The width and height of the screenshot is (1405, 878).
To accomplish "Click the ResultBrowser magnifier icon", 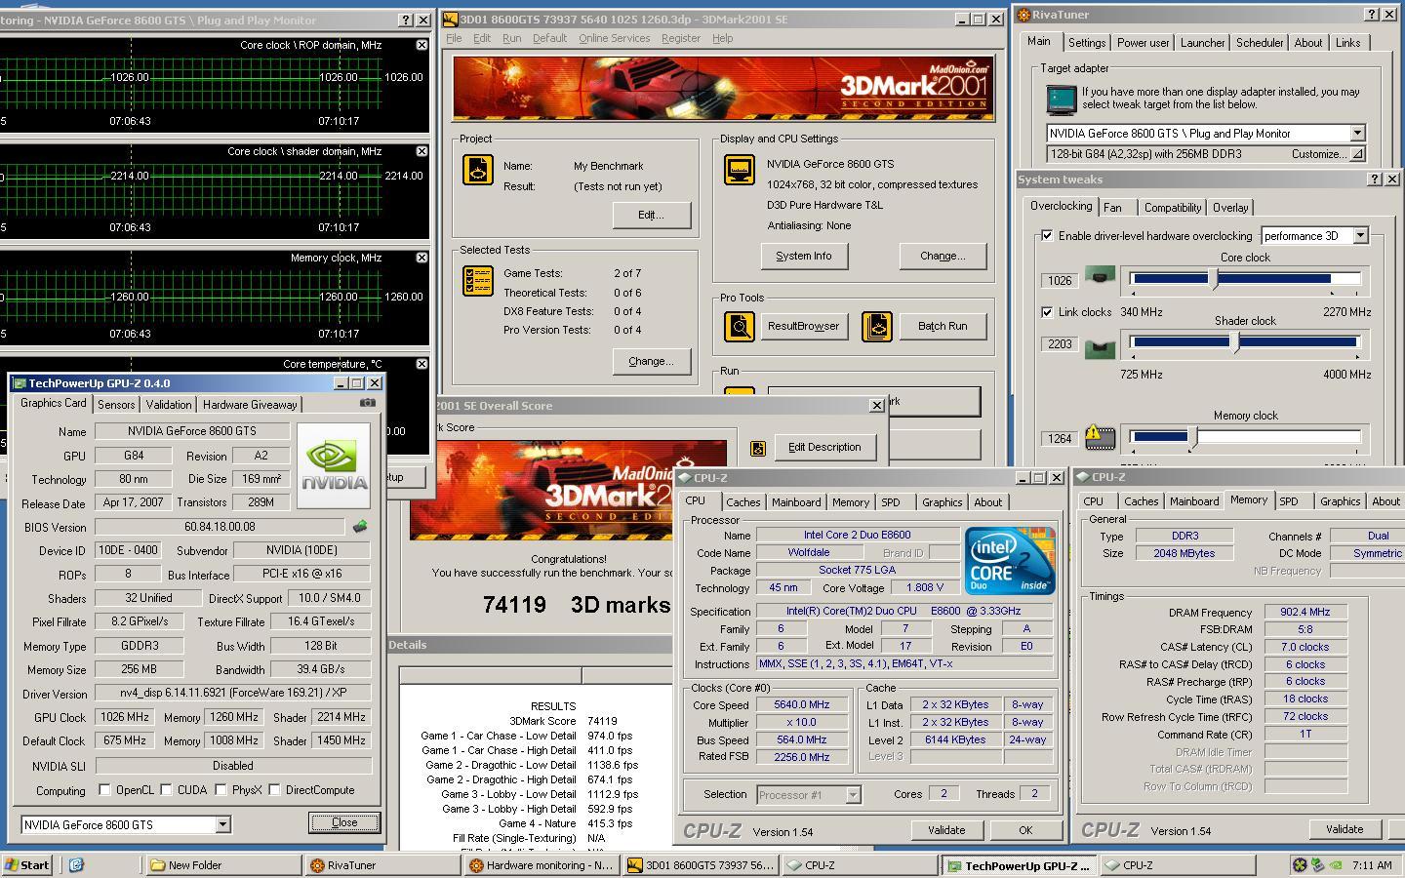I will (x=739, y=327).
